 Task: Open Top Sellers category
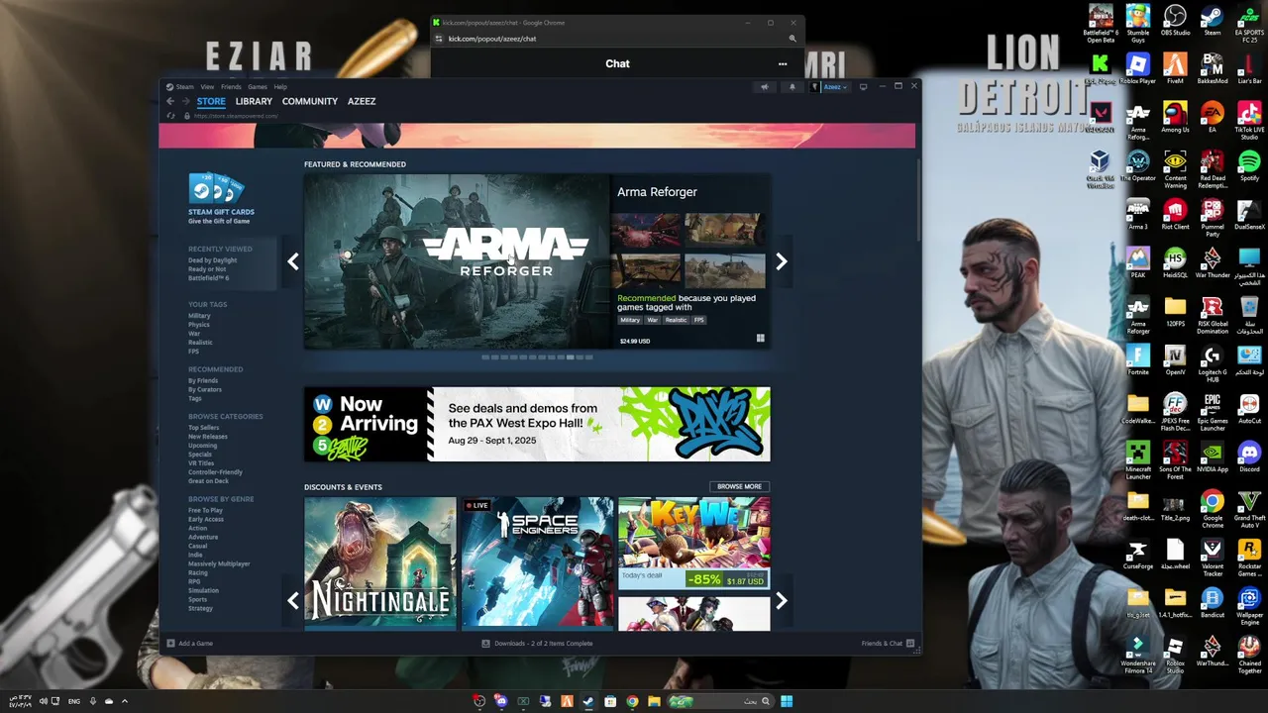point(204,428)
